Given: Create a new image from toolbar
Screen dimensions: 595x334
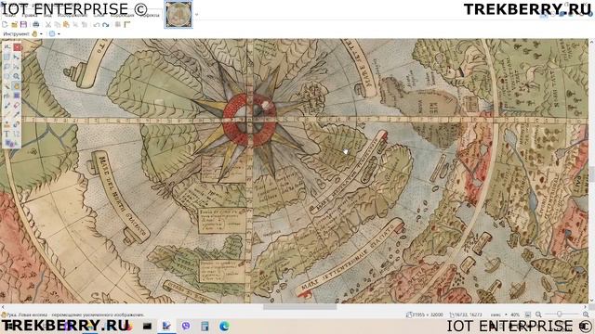Looking at the screenshot, I should [5, 25].
